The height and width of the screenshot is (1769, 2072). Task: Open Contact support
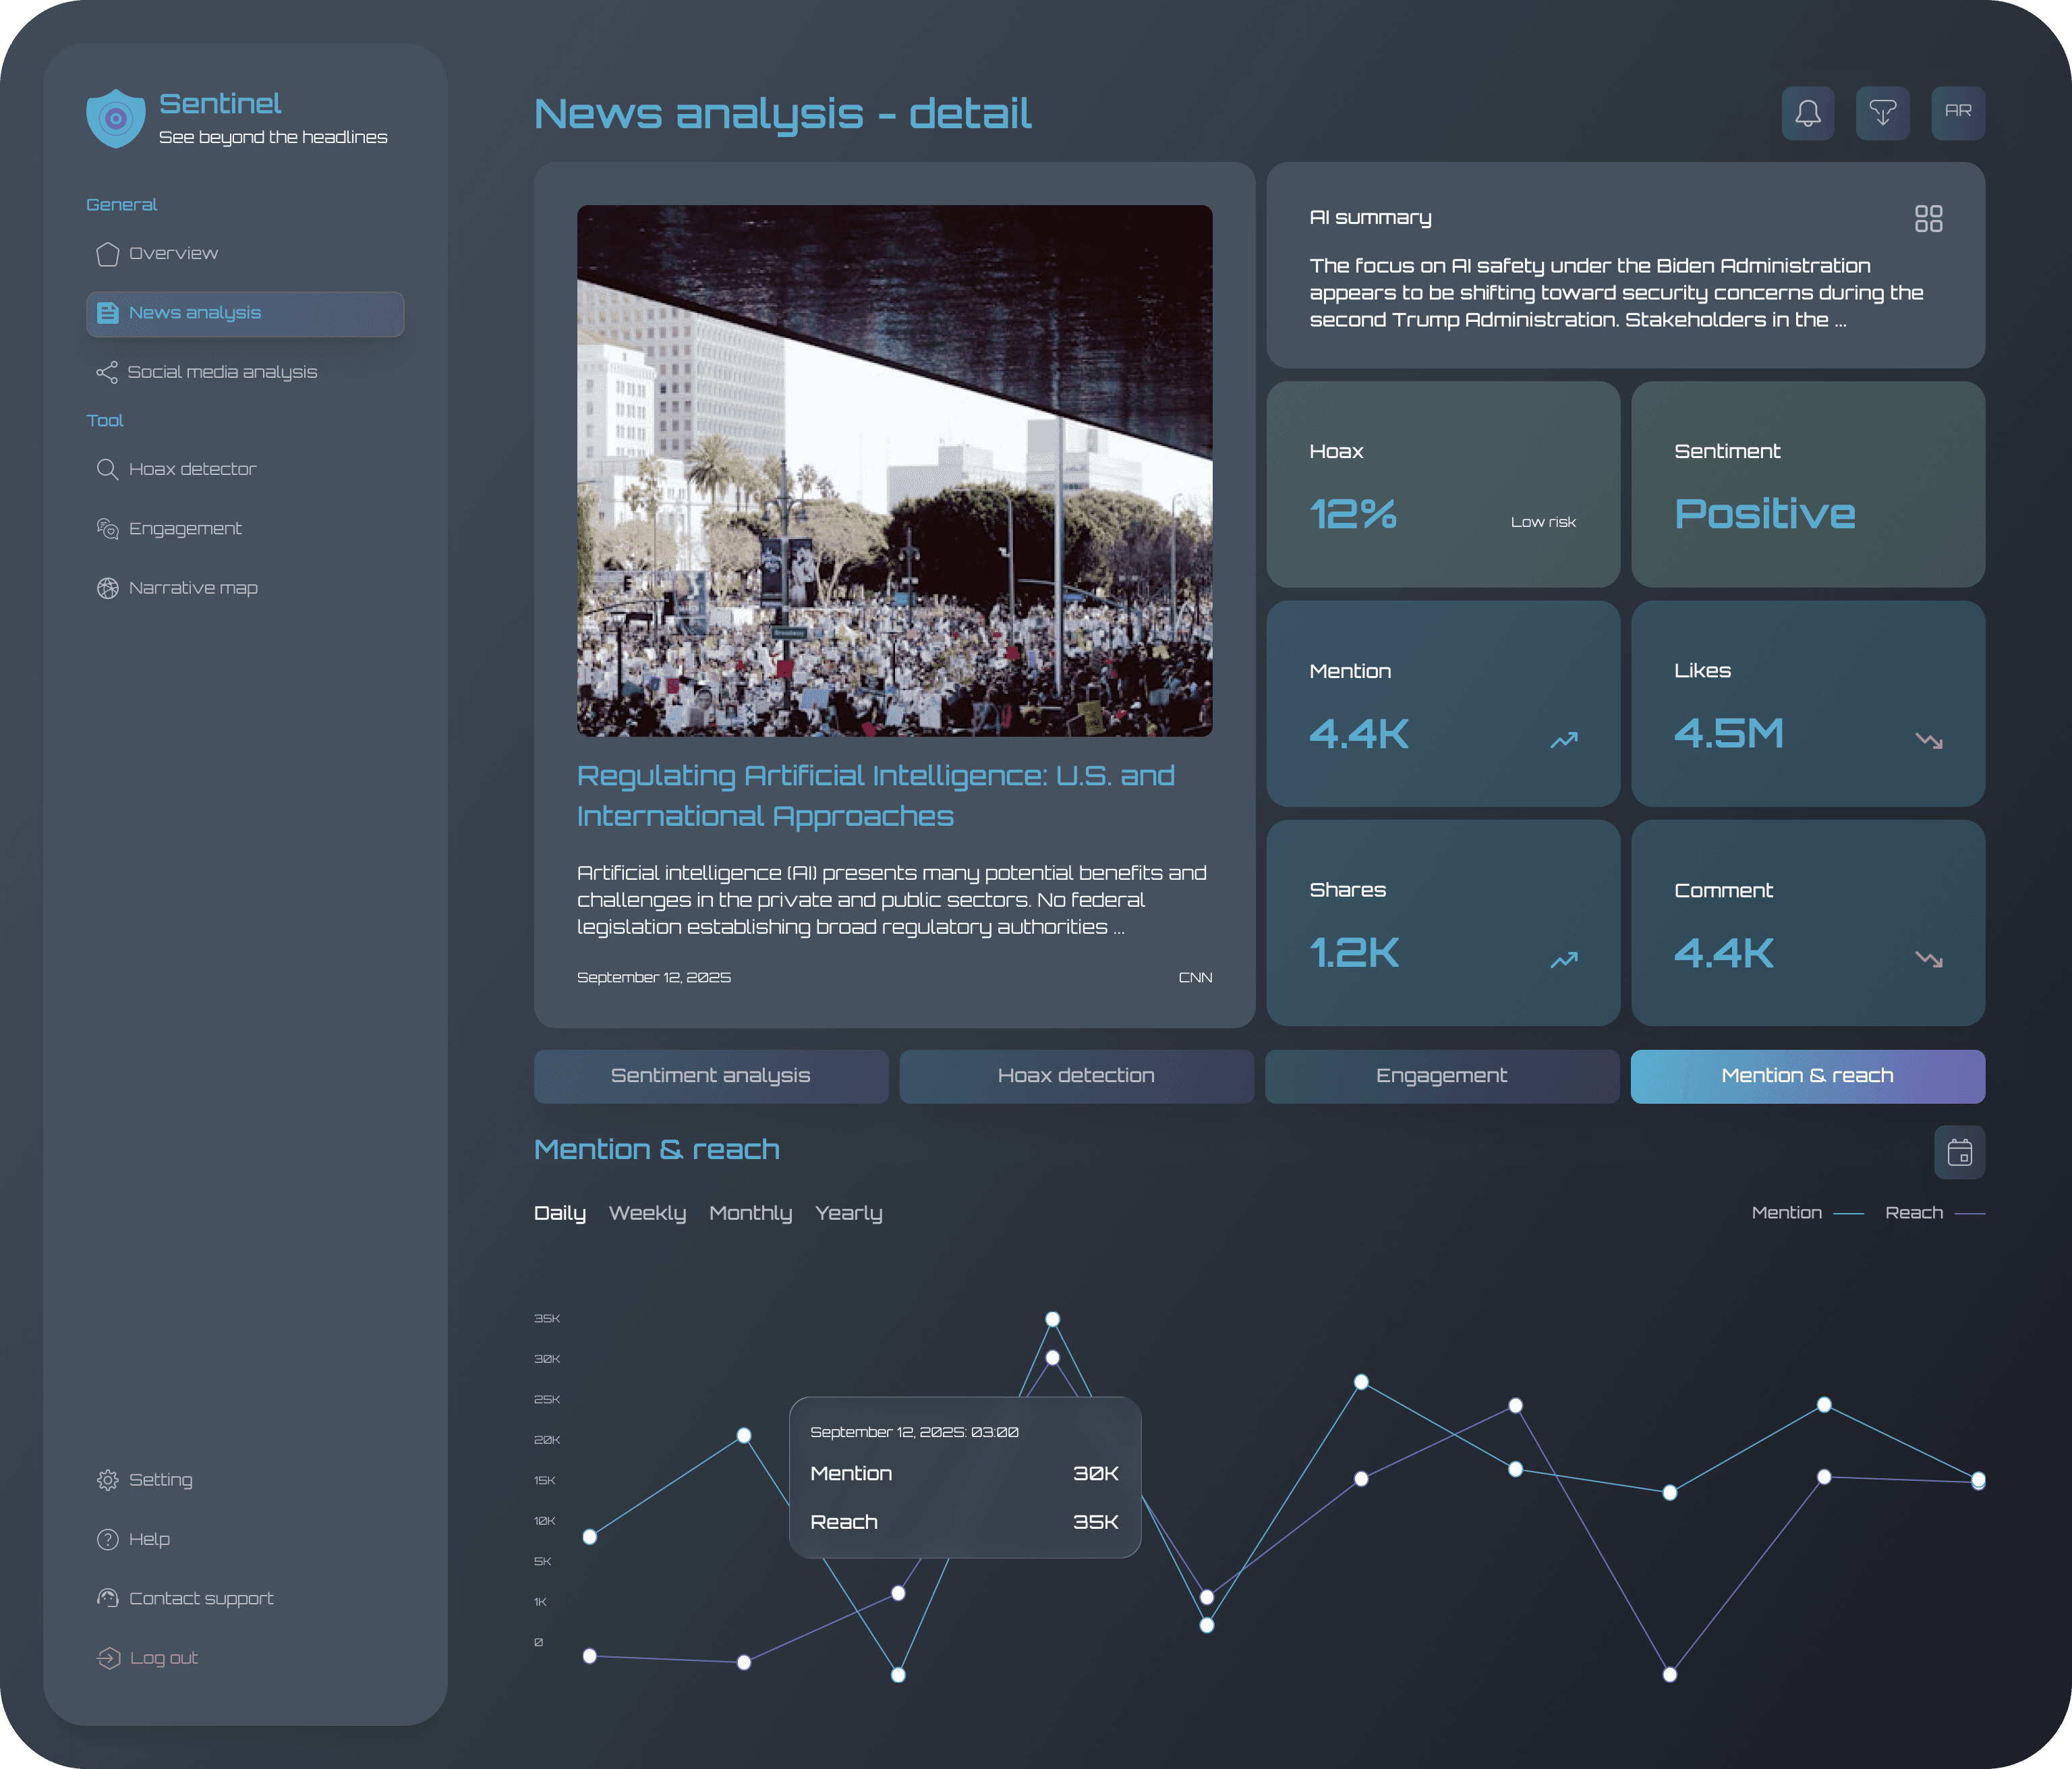200,1599
